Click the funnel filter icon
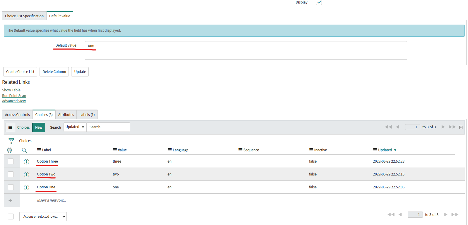468x225 pixels. click(11, 141)
